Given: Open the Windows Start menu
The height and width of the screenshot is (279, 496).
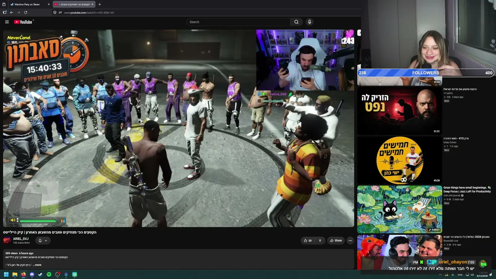Looking at the screenshot, I should (x=6, y=275).
